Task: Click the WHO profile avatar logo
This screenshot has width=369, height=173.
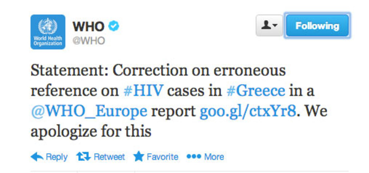Action: [48, 32]
